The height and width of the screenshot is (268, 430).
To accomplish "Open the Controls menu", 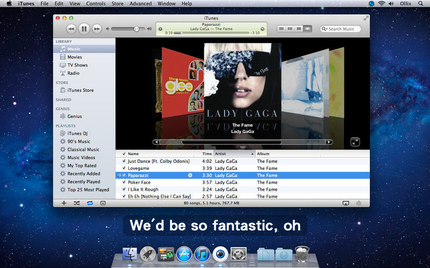I will [x=96, y=4].
